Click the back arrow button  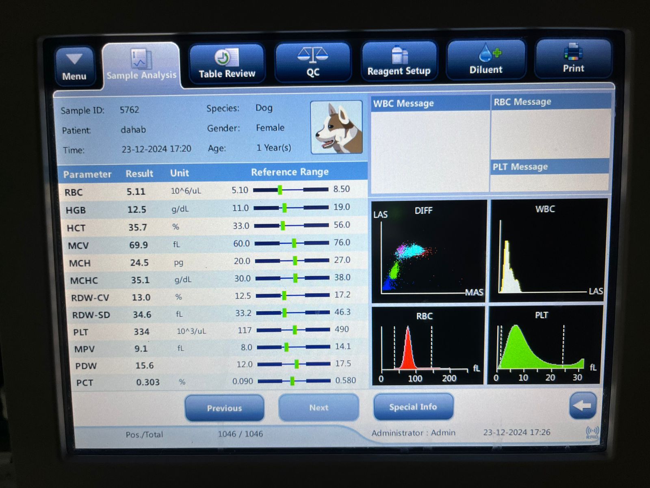[583, 405]
